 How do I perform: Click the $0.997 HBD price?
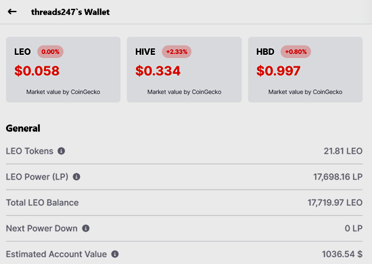279,71
